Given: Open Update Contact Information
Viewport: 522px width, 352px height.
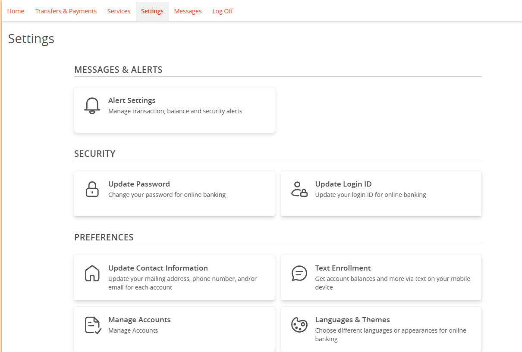Looking at the screenshot, I should [174, 277].
